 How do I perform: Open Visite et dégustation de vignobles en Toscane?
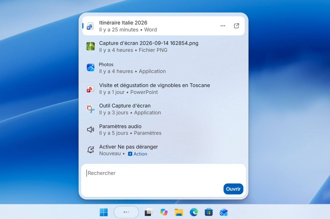click(x=163, y=89)
